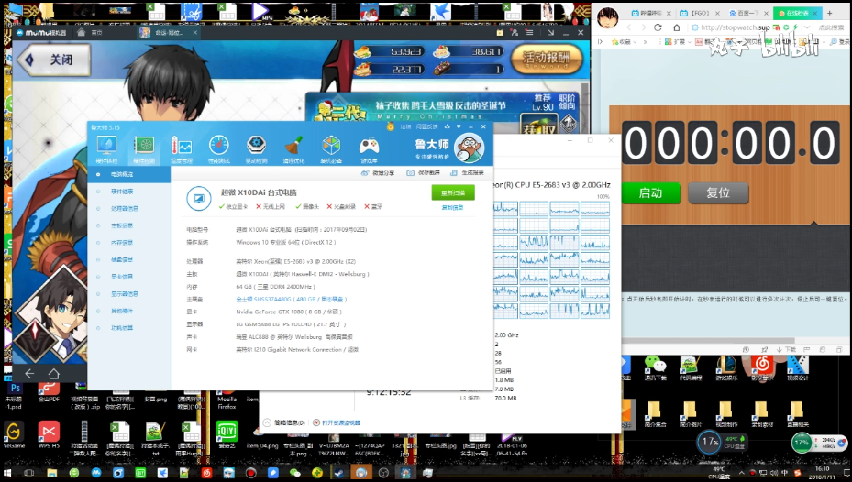Click the browser reload icon
Screen dimensions: 852x482
[658, 27]
